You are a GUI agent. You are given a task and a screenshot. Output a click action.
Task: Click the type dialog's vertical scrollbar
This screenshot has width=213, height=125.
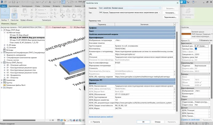pos(177,71)
